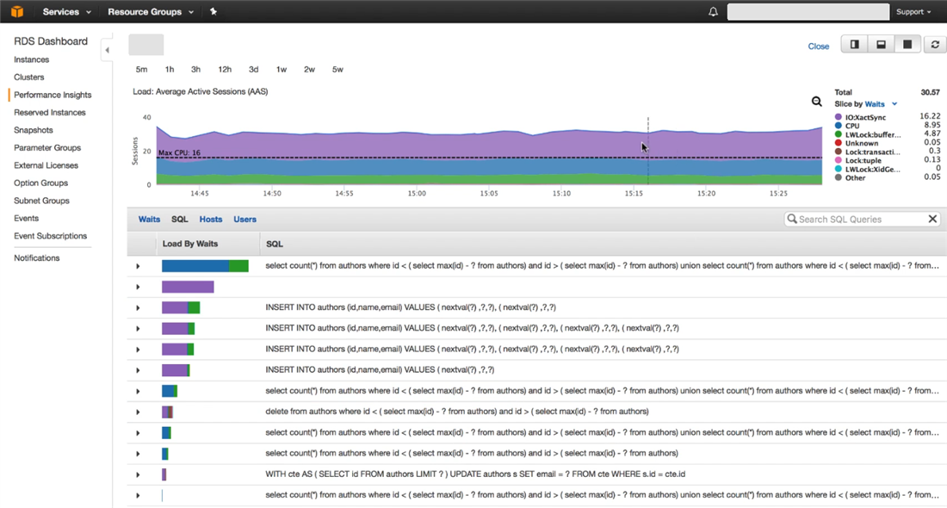Switch to split vertical layout icon
The height and width of the screenshot is (508, 947).
[855, 44]
